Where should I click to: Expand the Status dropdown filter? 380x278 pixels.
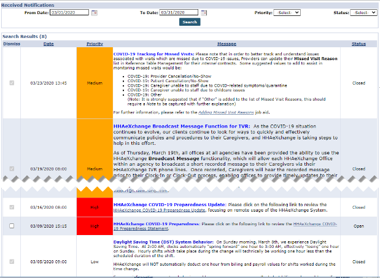click(363, 12)
